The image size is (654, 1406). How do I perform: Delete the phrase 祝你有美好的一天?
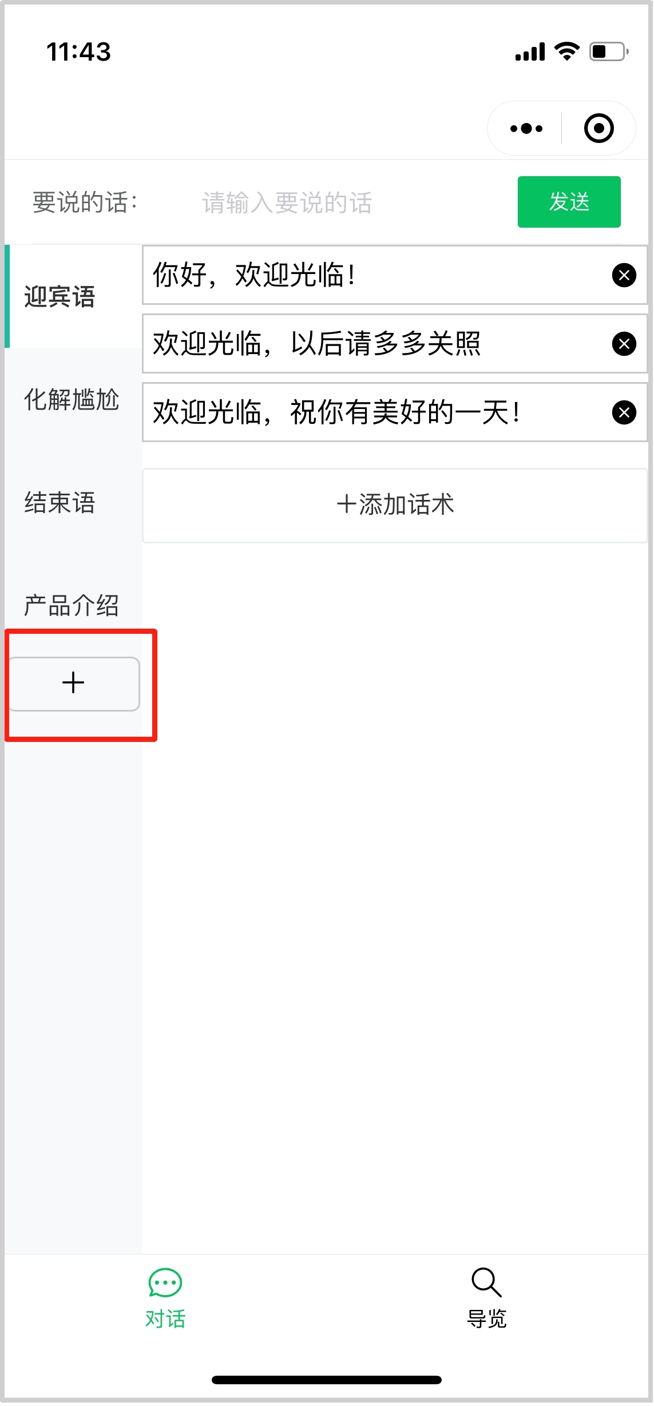(x=624, y=412)
